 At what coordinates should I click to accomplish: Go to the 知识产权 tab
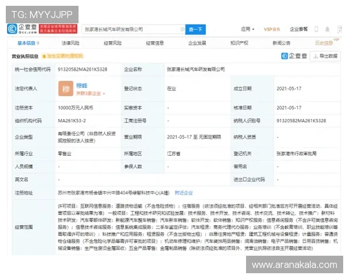click(239, 43)
